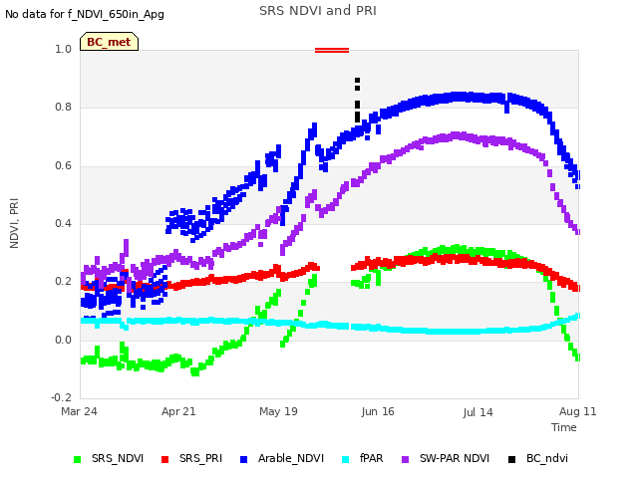Click the SW-PAR NDVI purple legend swatch
Image resolution: width=638 pixels, height=478 pixels.
coord(406,459)
